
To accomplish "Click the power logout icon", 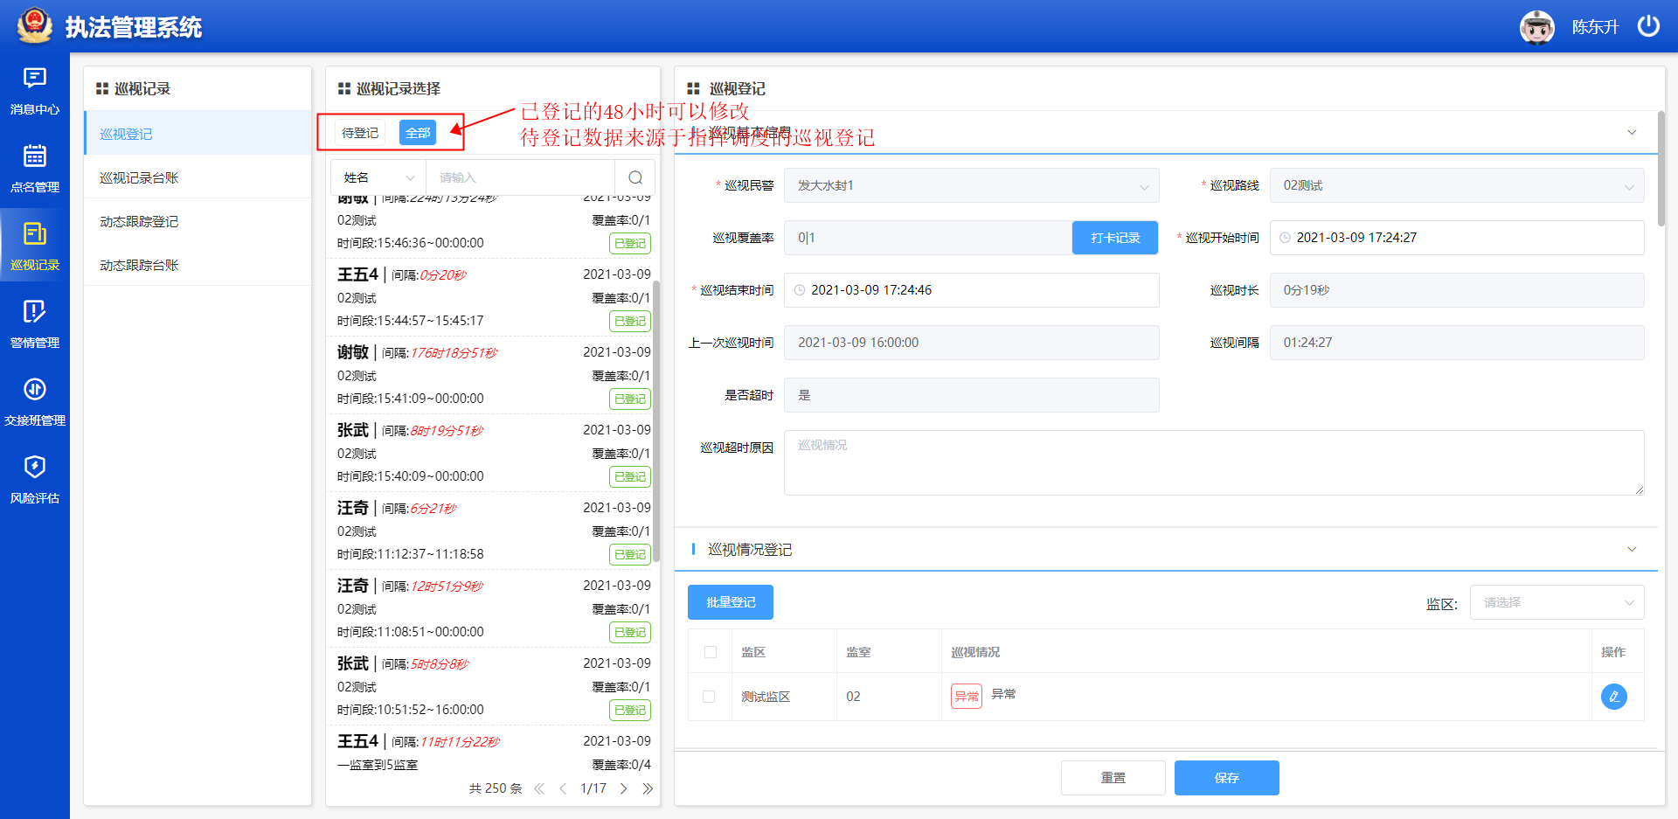I will 1648,26.
